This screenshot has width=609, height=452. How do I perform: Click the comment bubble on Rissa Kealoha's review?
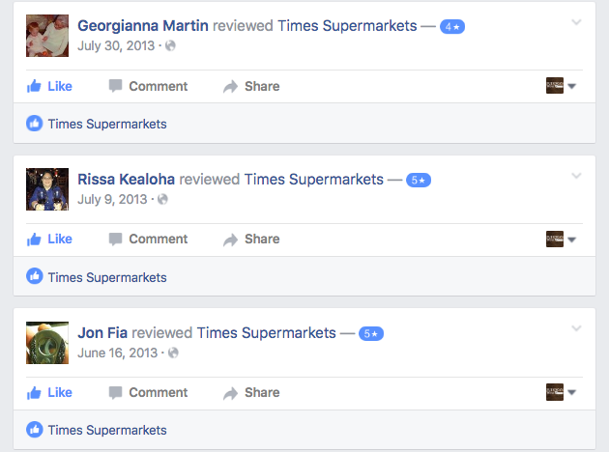(x=148, y=239)
